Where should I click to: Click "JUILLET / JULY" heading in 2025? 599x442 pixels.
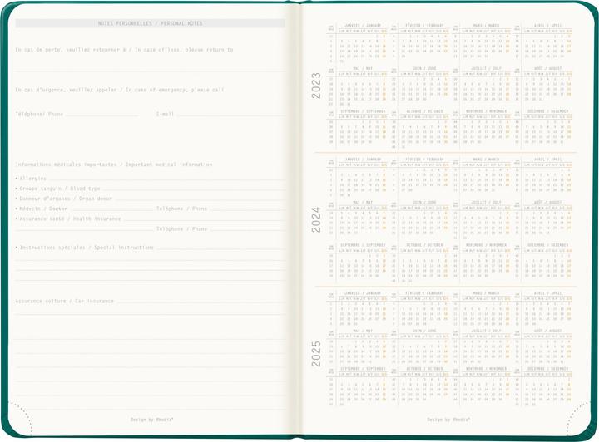click(486, 331)
